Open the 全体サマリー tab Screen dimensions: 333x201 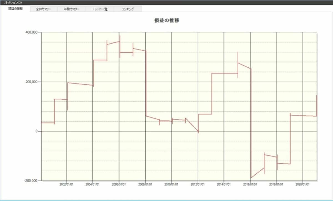pos(44,9)
